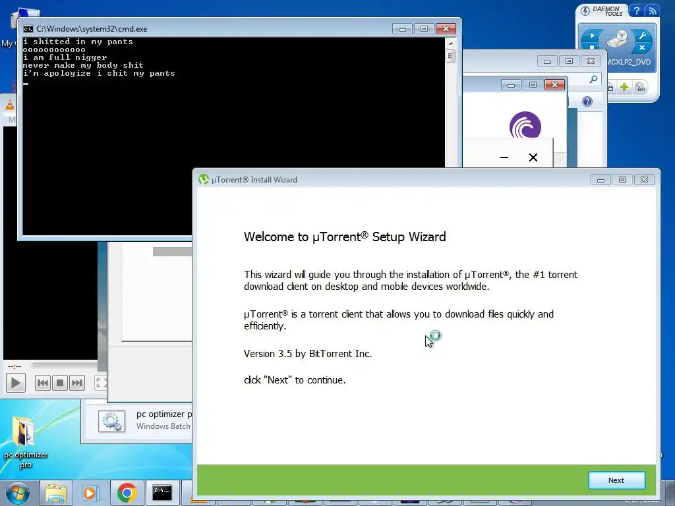This screenshot has height=506, width=675.
Task: Select the pc optimizer batch file name
Action: point(164,414)
